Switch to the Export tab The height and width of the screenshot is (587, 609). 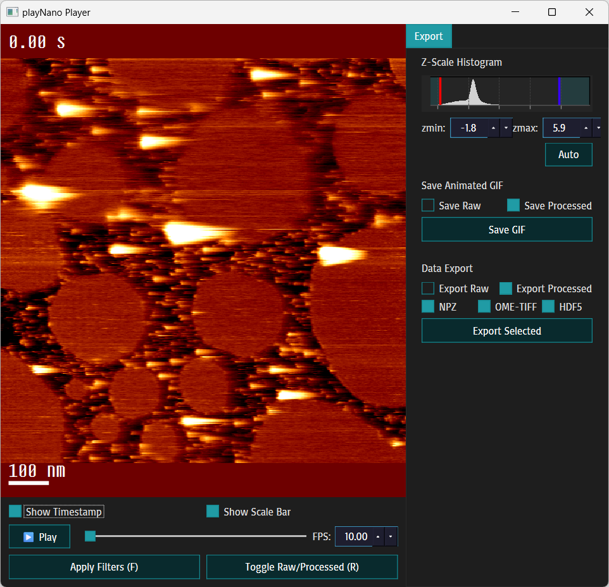click(x=429, y=36)
